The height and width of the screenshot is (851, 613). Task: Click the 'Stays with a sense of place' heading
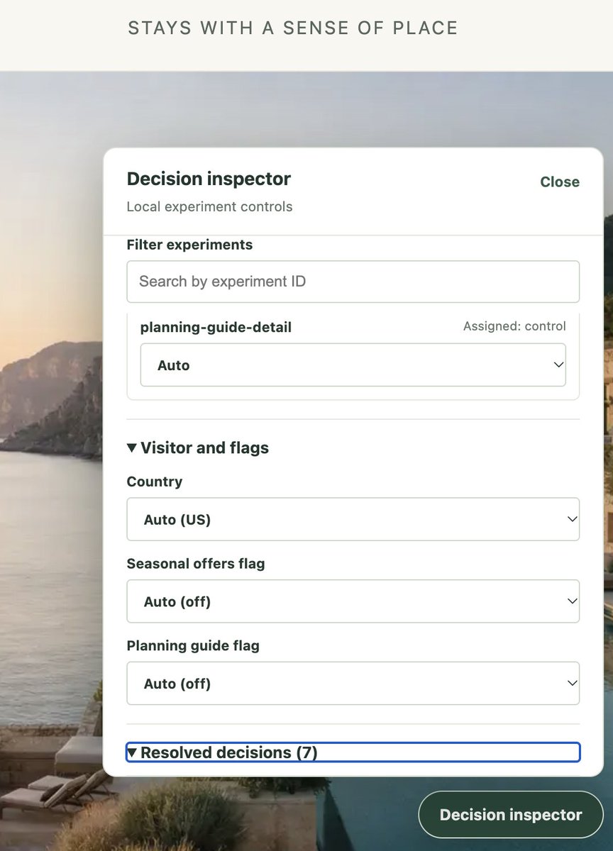(293, 28)
